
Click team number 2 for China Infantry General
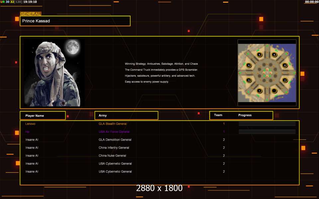click(x=224, y=148)
